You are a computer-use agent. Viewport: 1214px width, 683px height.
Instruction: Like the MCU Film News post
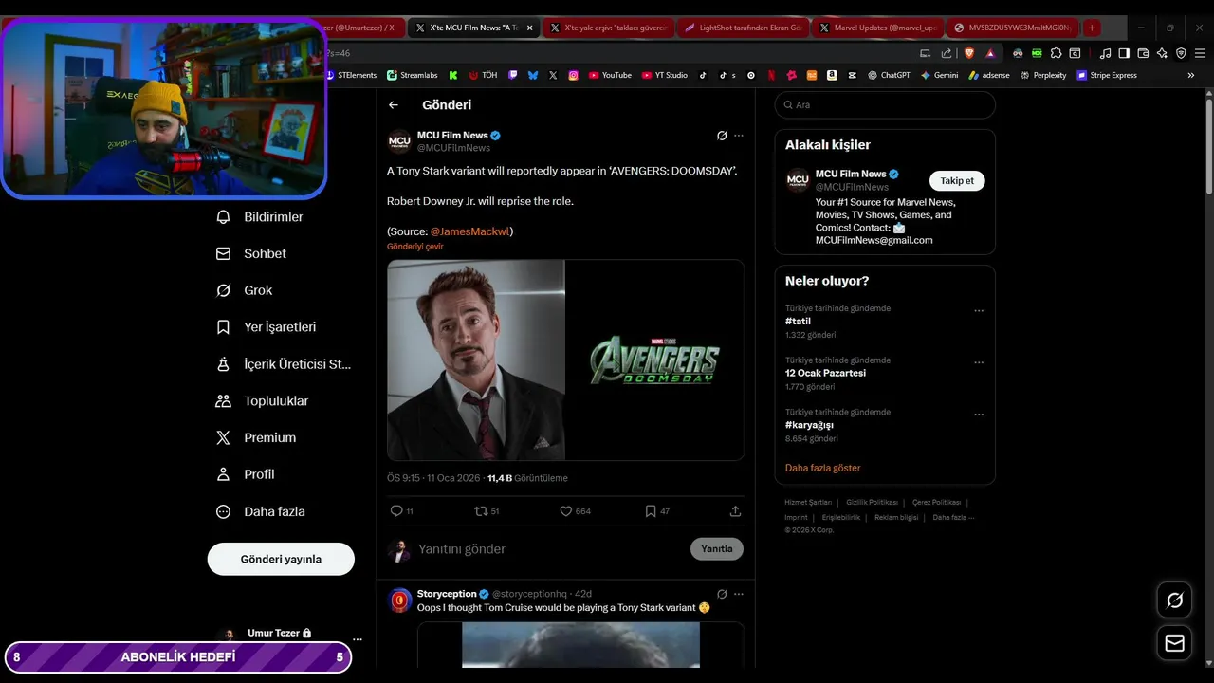click(565, 511)
